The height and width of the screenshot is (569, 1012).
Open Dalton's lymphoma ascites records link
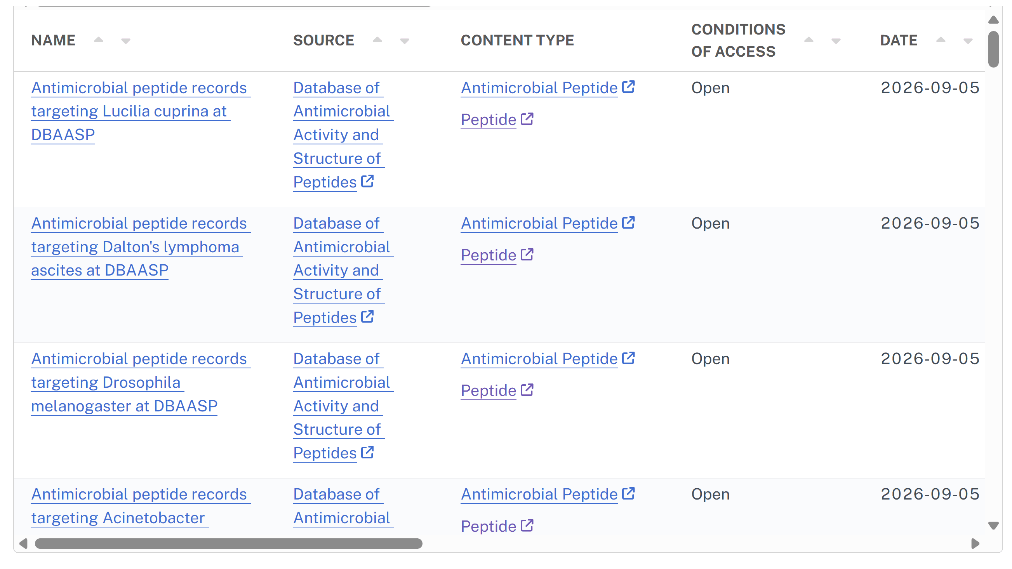tap(141, 246)
